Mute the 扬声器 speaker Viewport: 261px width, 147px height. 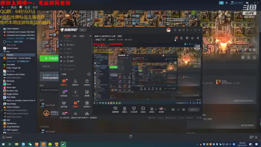point(161,110)
